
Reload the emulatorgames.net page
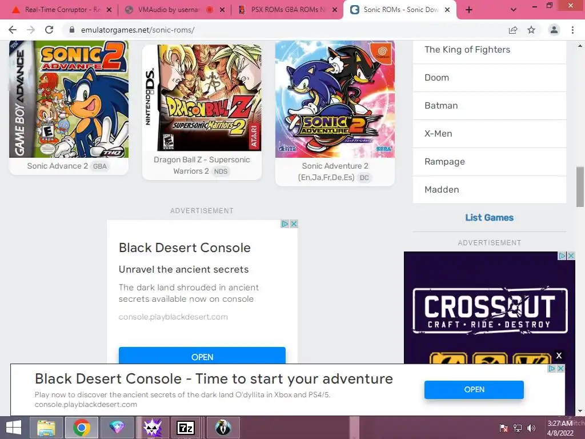[x=49, y=30]
